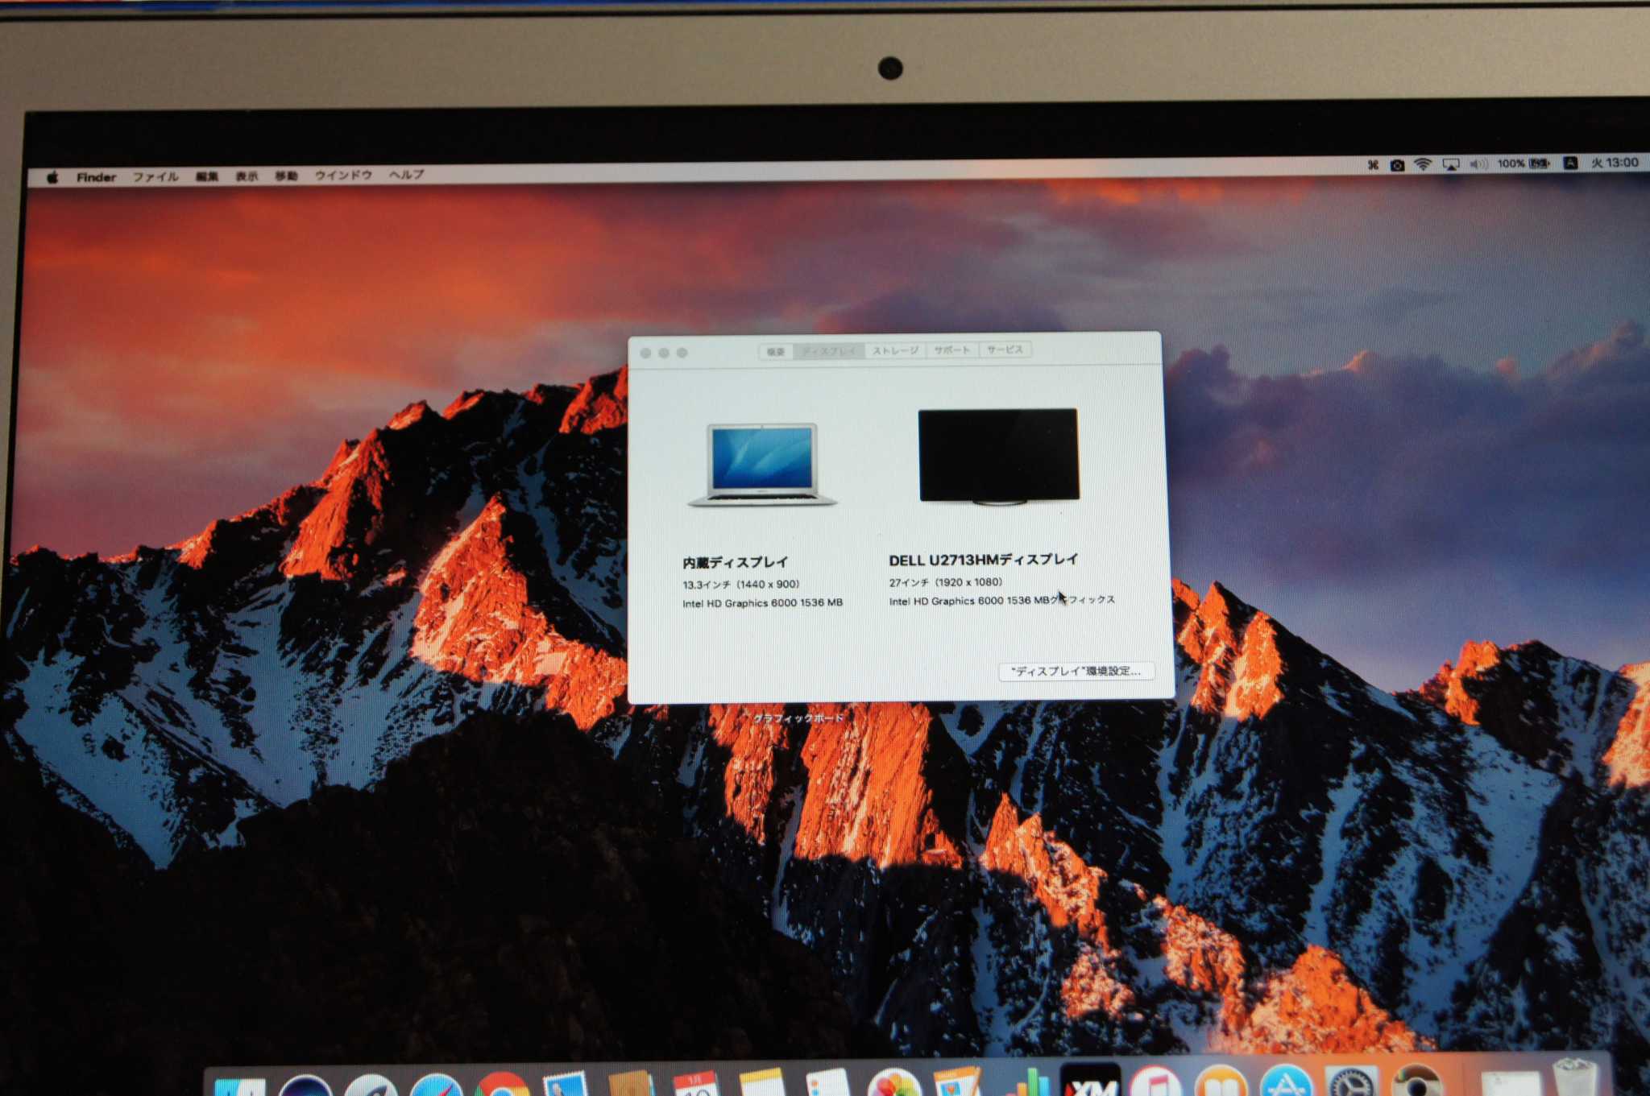Launch the XM app from Dock
Image resolution: width=1650 pixels, height=1096 pixels.
(x=1090, y=1079)
